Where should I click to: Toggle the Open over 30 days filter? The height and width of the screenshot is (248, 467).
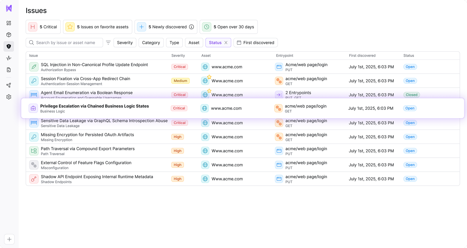pyautogui.click(x=229, y=27)
